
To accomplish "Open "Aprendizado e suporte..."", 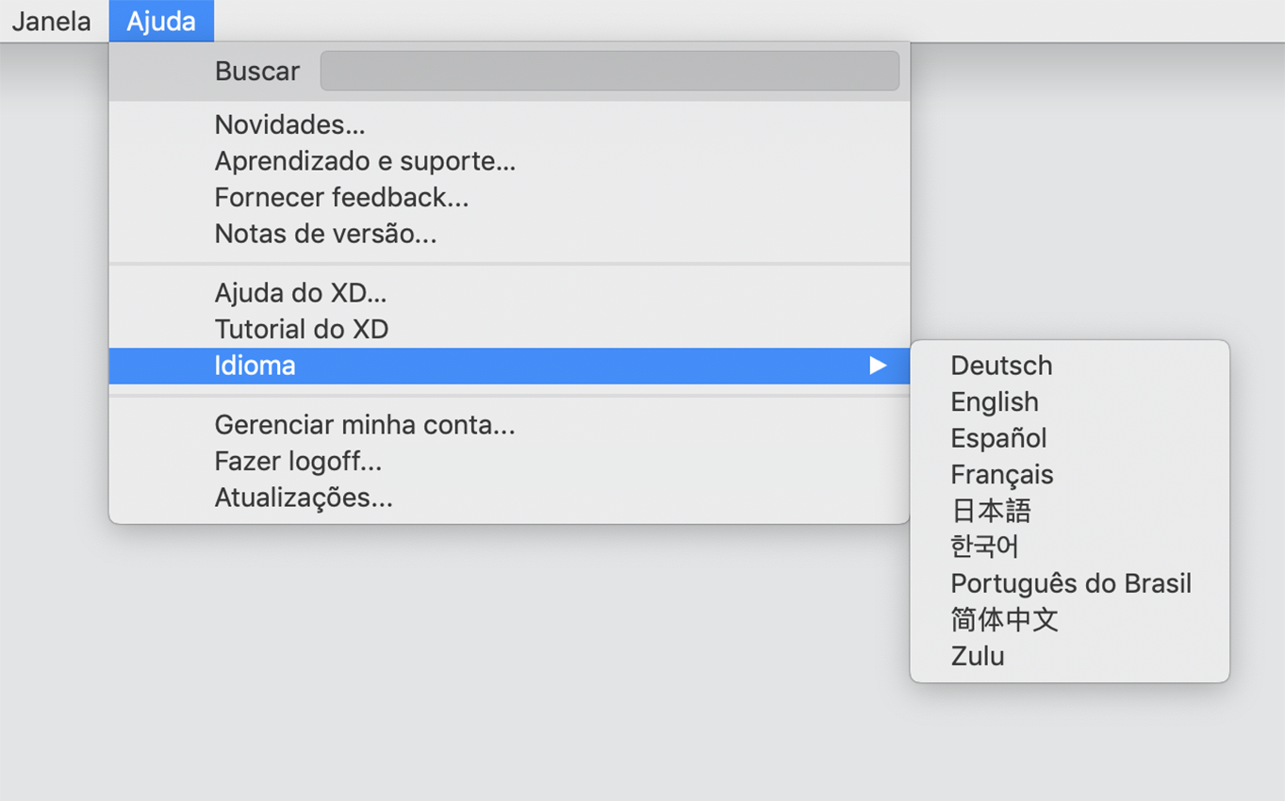I will point(365,160).
